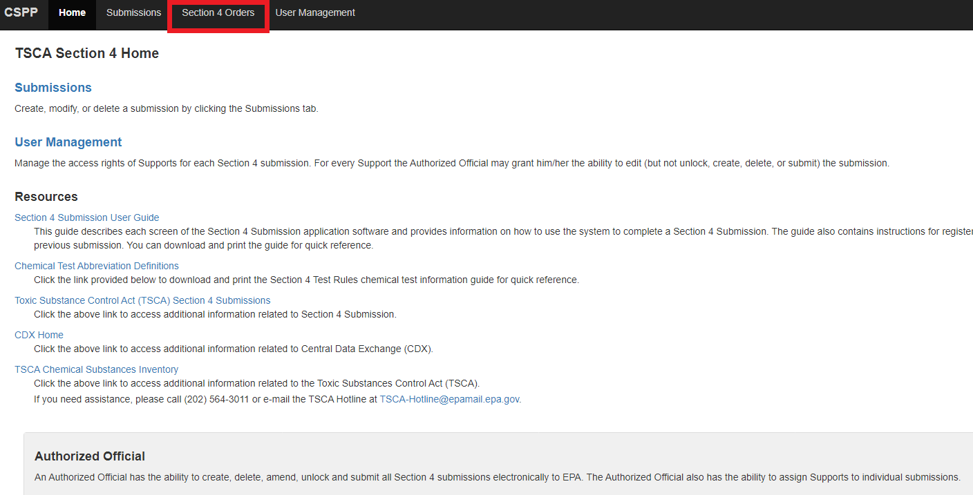The height and width of the screenshot is (495, 973).
Task: Click the 'Create, modify, or delete a submission' text
Action: coord(166,108)
